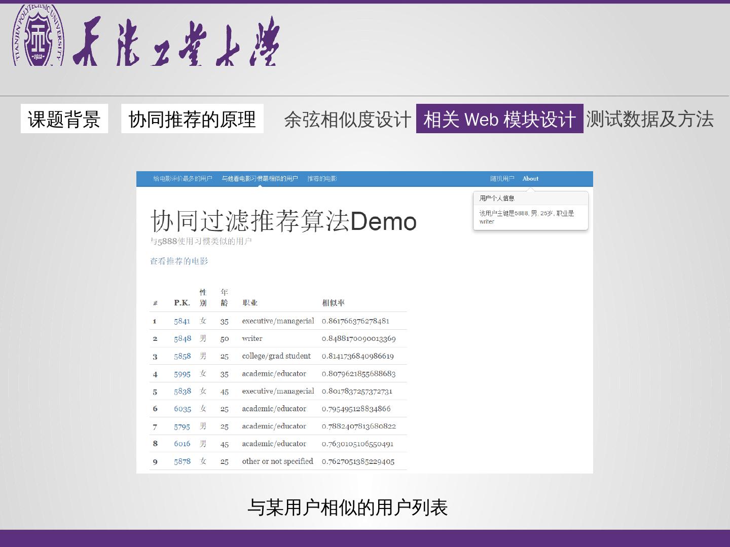Screen dimensions: 730x547
Task: Go to 测试数据及方法 section
Action: tap(650, 119)
